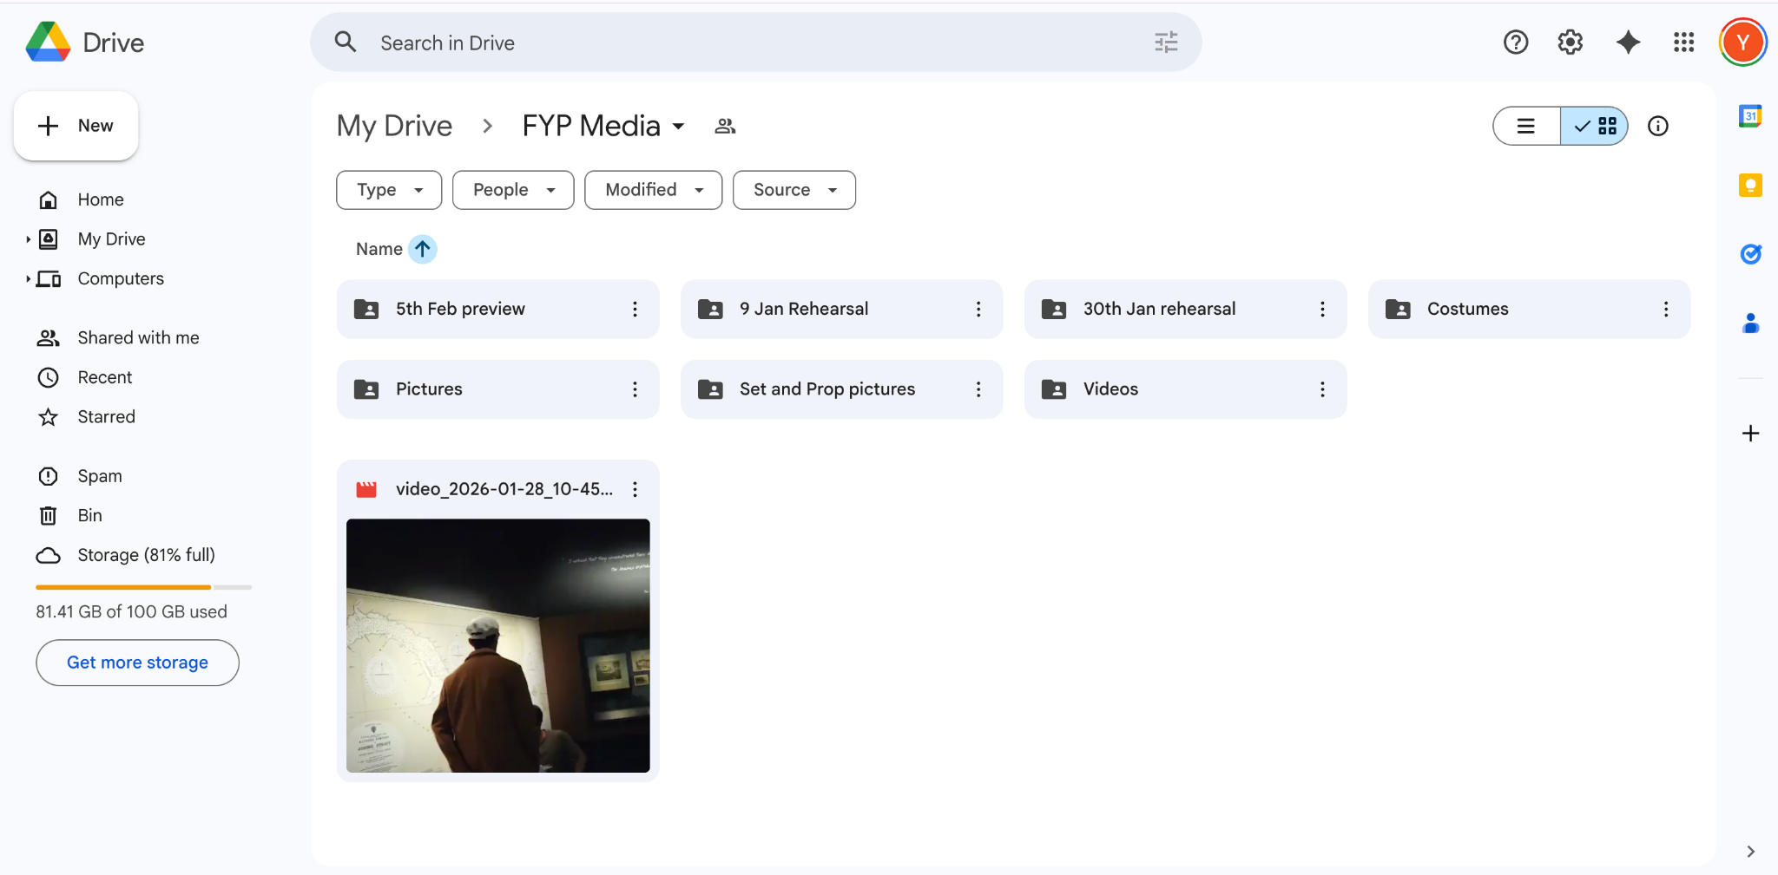Go to Shared with me
1778x875 pixels.
click(138, 338)
